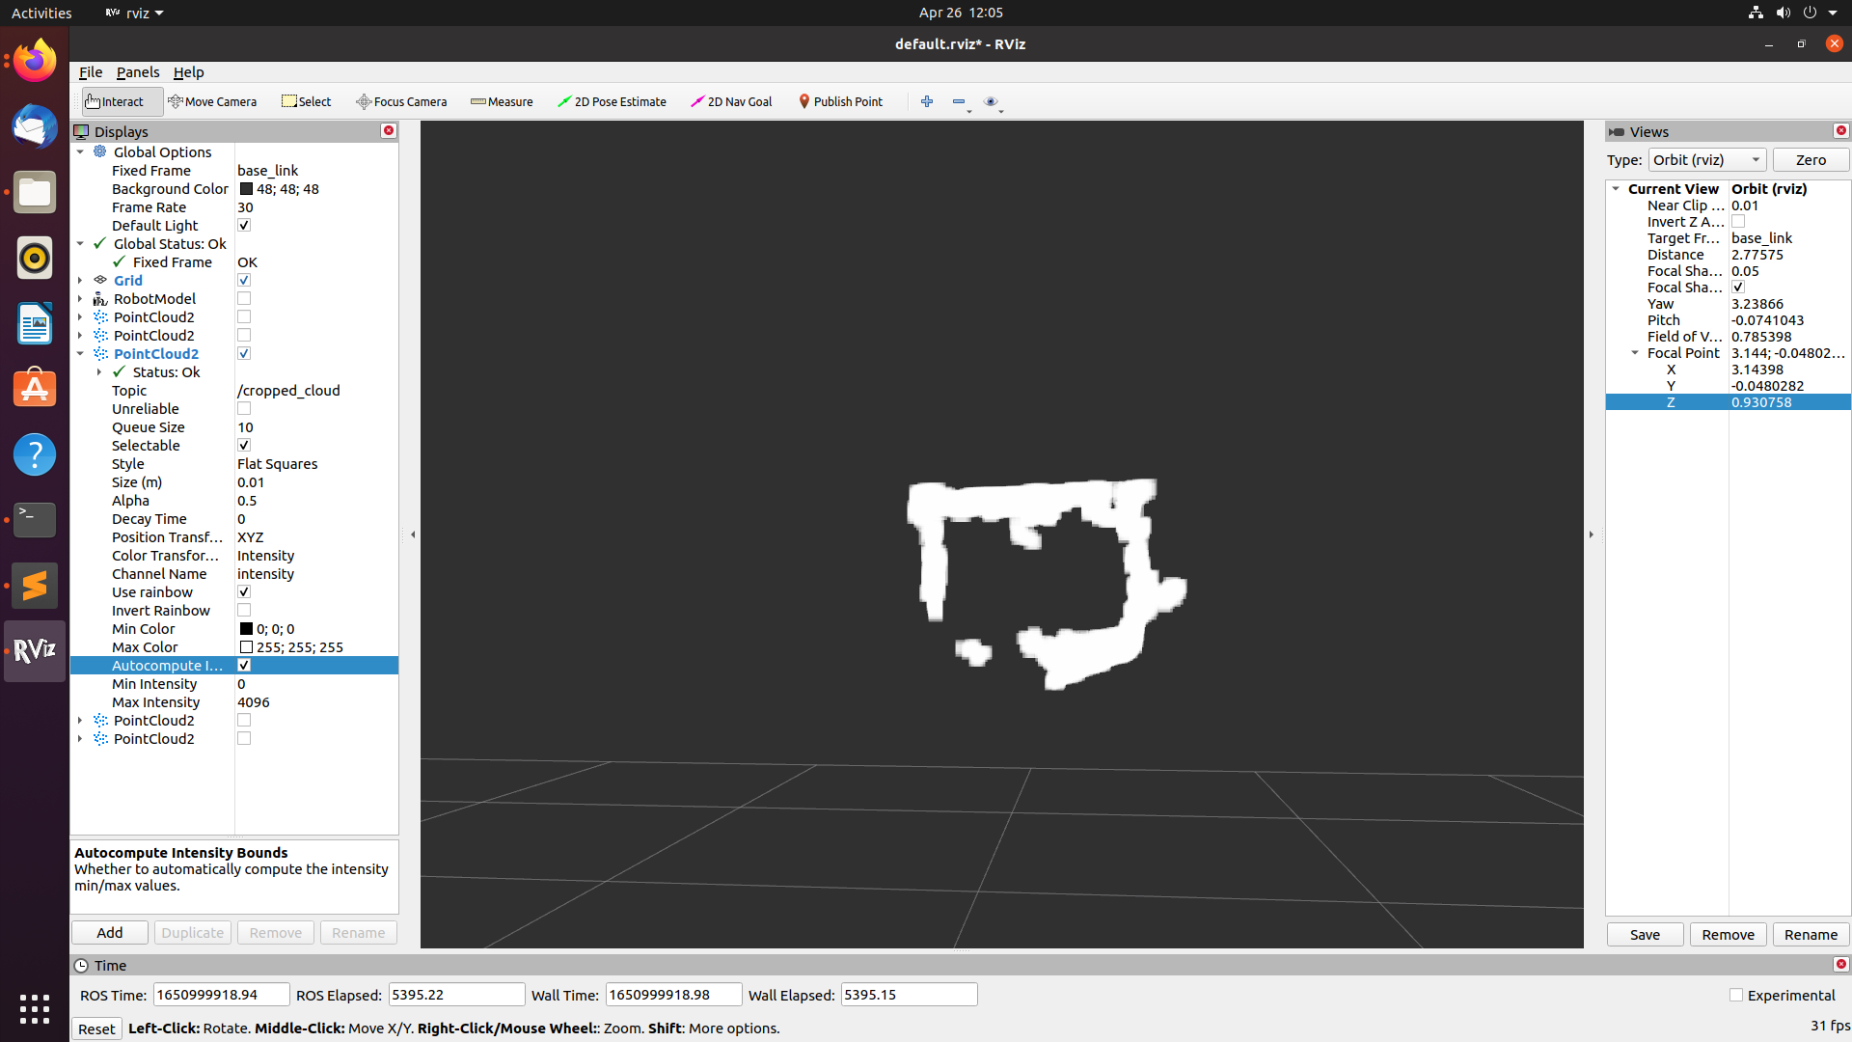Toggle Autocompute Intensity Bounds checkbox
Viewport: 1852px width, 1042px height.
coord(244,666)
